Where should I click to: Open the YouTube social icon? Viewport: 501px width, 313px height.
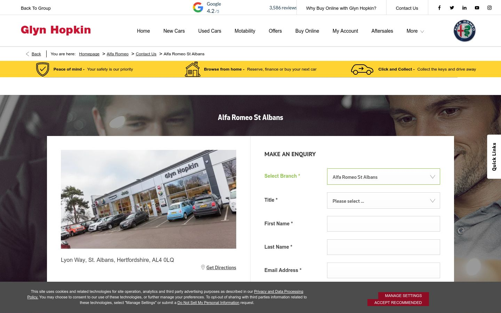tap(477, 8)
